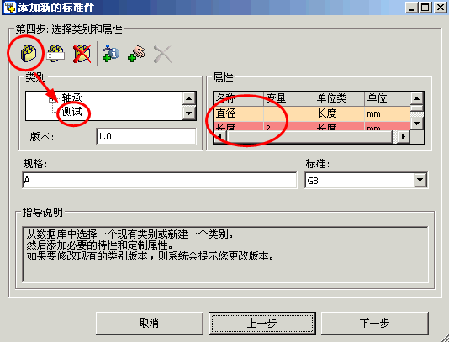Viewport: 449px width, 342px height.
Task: Click the add custom attribute hand icon
Action: 136,54
